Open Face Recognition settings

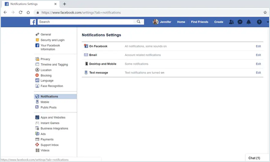click(x=52, y=86)
